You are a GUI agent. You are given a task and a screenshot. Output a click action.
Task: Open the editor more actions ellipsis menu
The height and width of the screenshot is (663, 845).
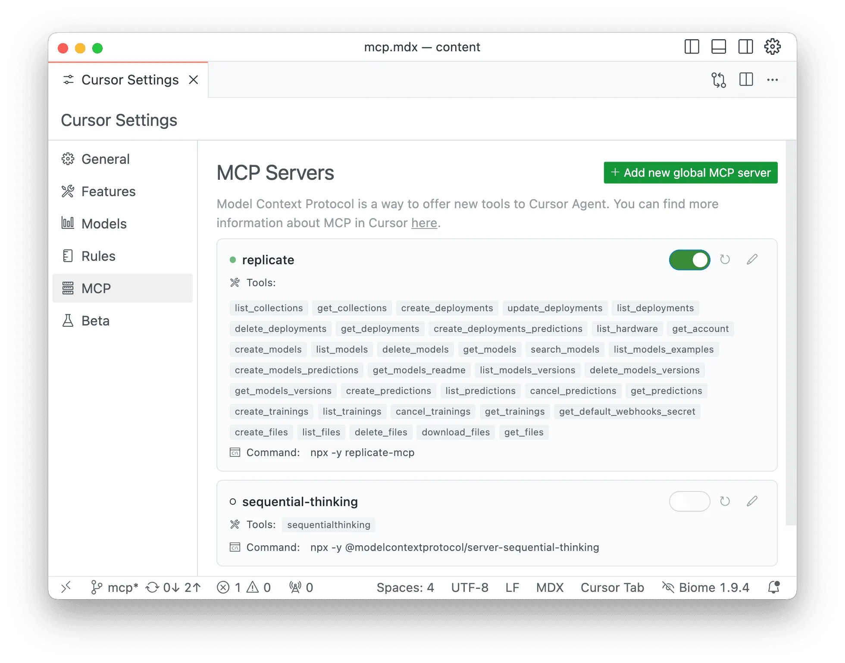point(773,80)
